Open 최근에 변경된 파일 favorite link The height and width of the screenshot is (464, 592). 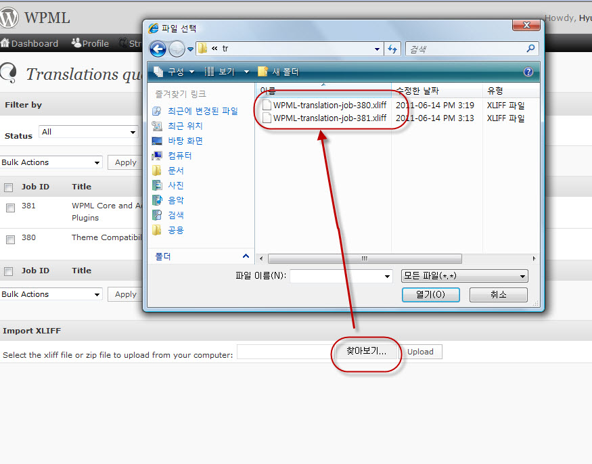pyautogui.click(x=203, y=111)
